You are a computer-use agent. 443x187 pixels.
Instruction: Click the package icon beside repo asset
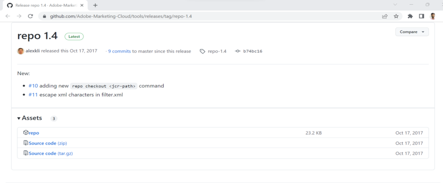pos(26,132)
